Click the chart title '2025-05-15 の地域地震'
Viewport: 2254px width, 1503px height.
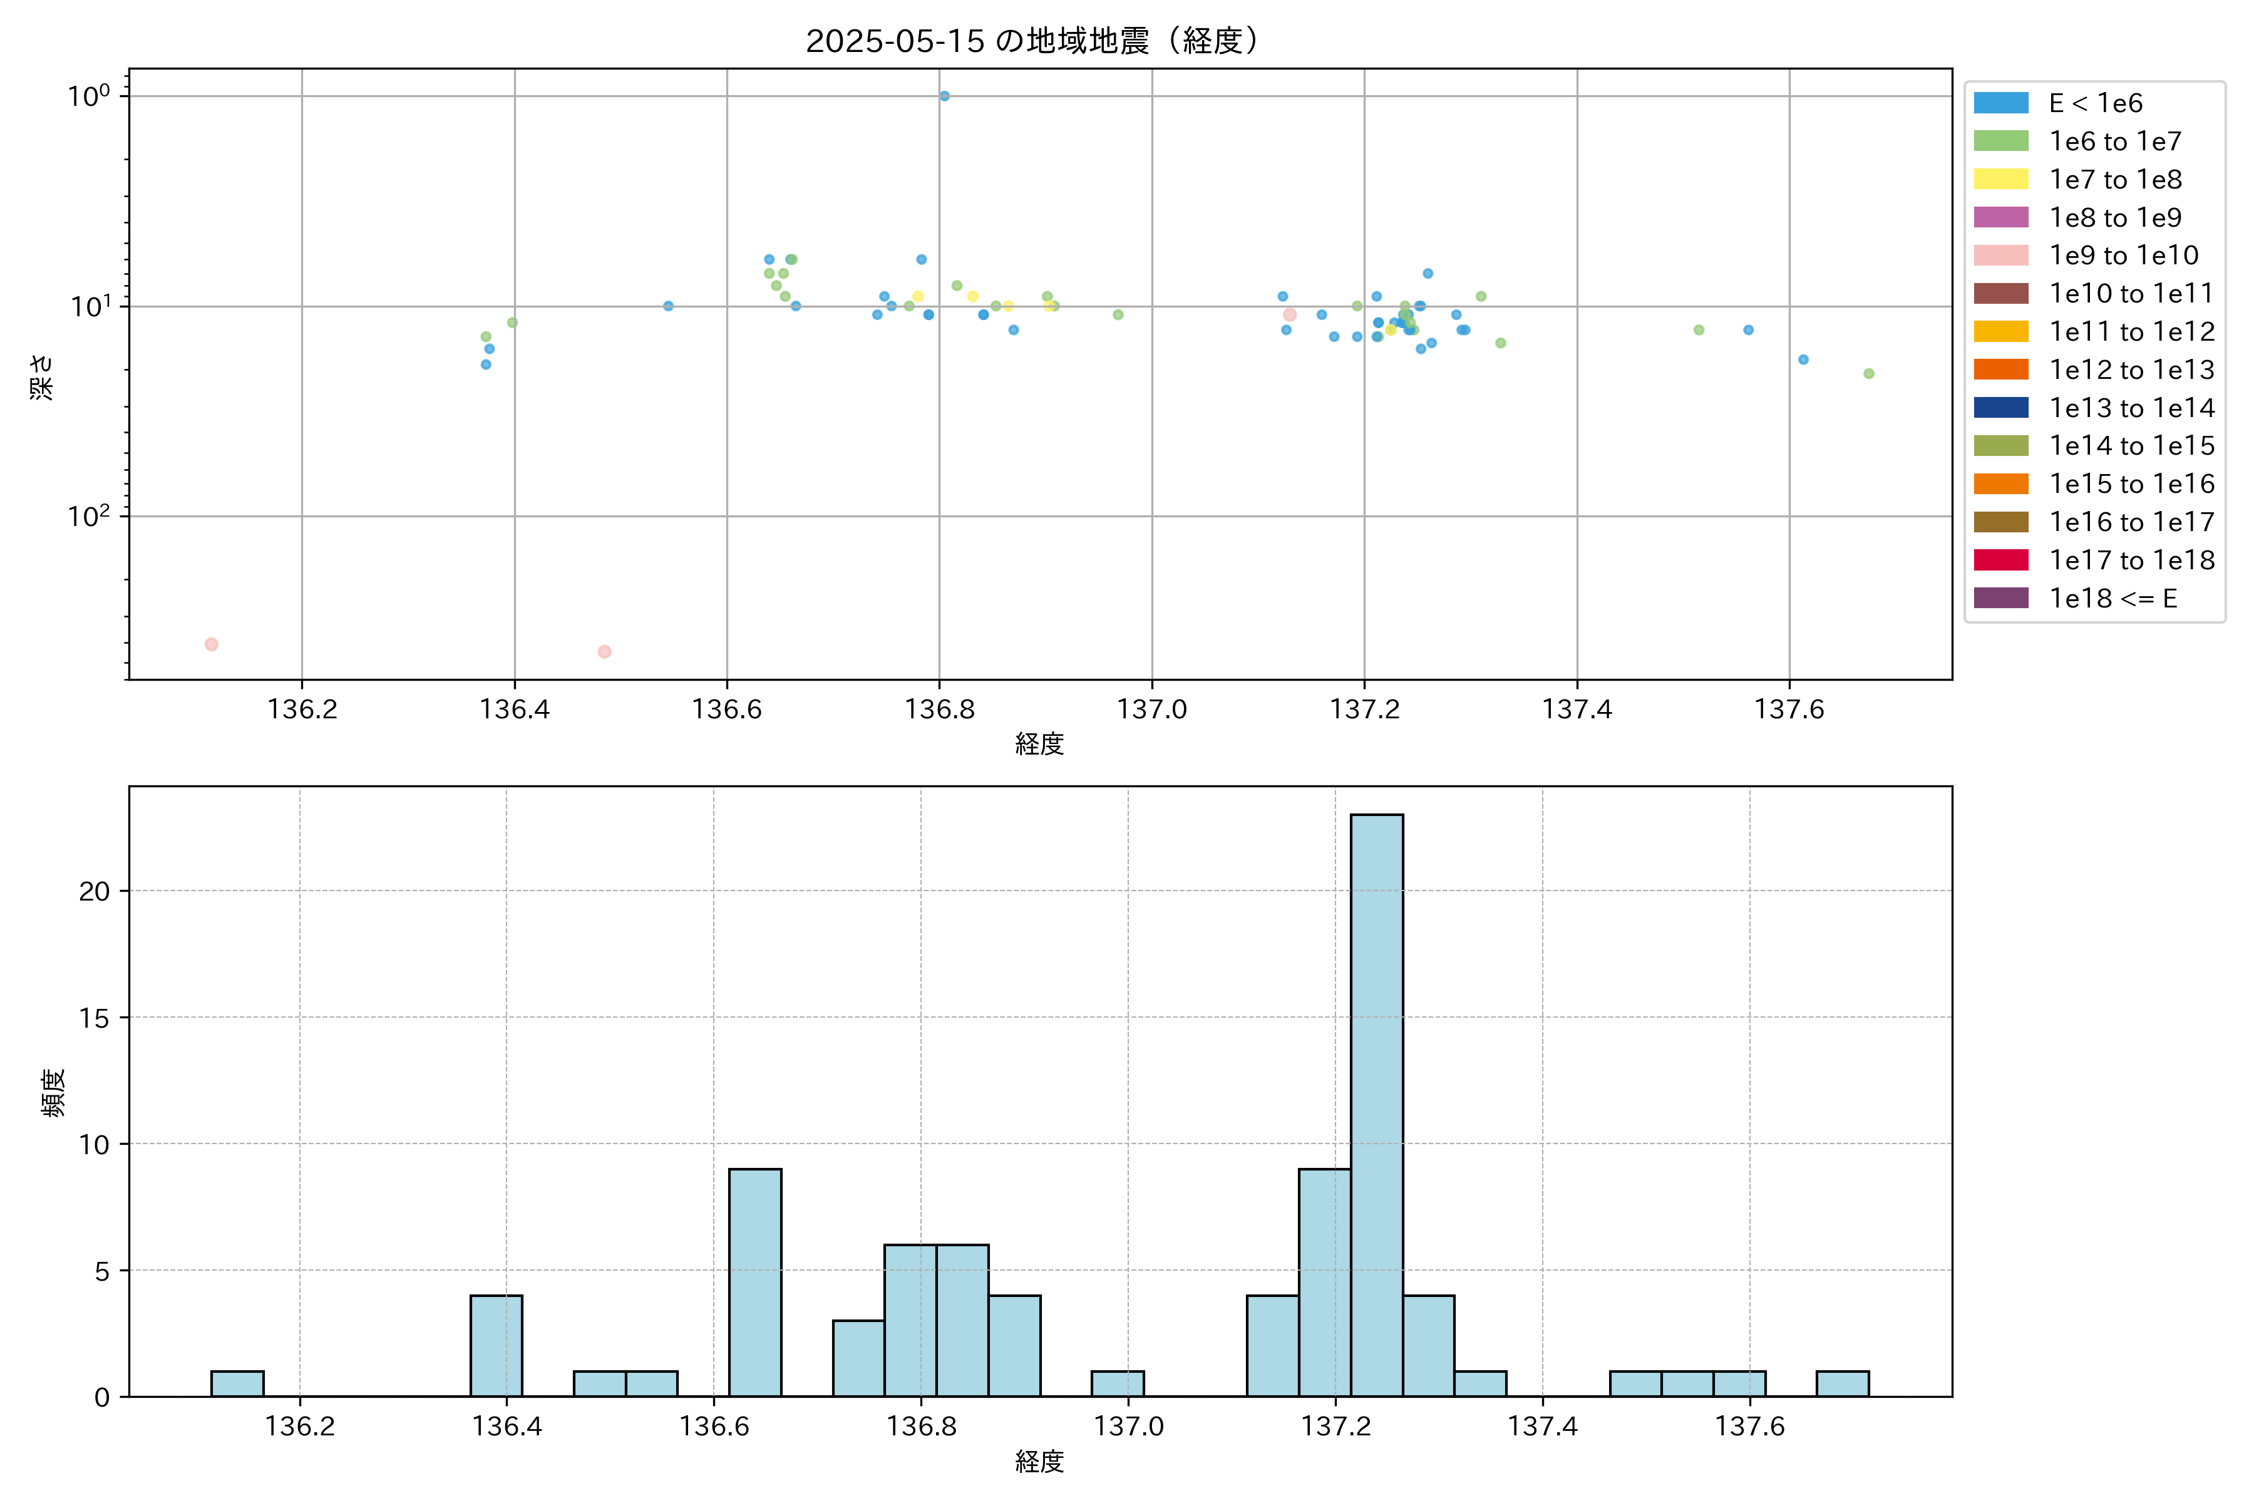pos(1032,41)
